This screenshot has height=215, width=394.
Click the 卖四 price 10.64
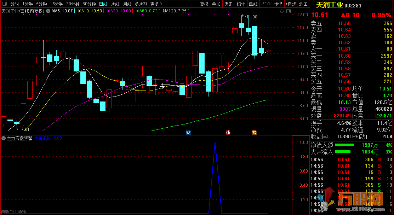pos(344,30)
